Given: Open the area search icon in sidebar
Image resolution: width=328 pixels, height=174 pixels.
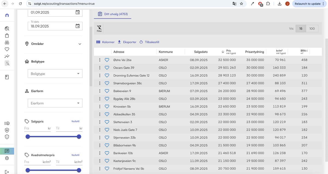Looking at the screenshot, I should (x=7, y=63).
